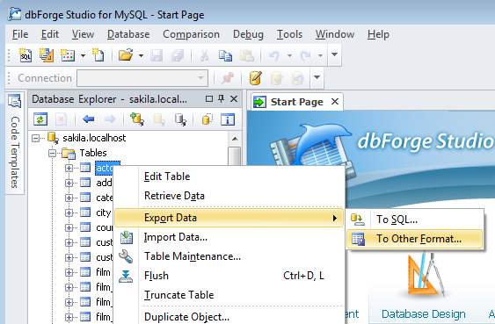The image size is (495, 324).
Task: Select To Other Format... in submenu
Action: 414,239
